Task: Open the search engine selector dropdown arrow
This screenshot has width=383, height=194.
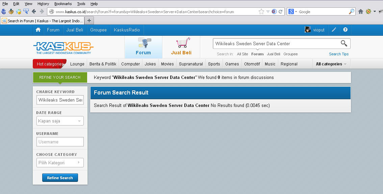Action: (x=296, y=11)
